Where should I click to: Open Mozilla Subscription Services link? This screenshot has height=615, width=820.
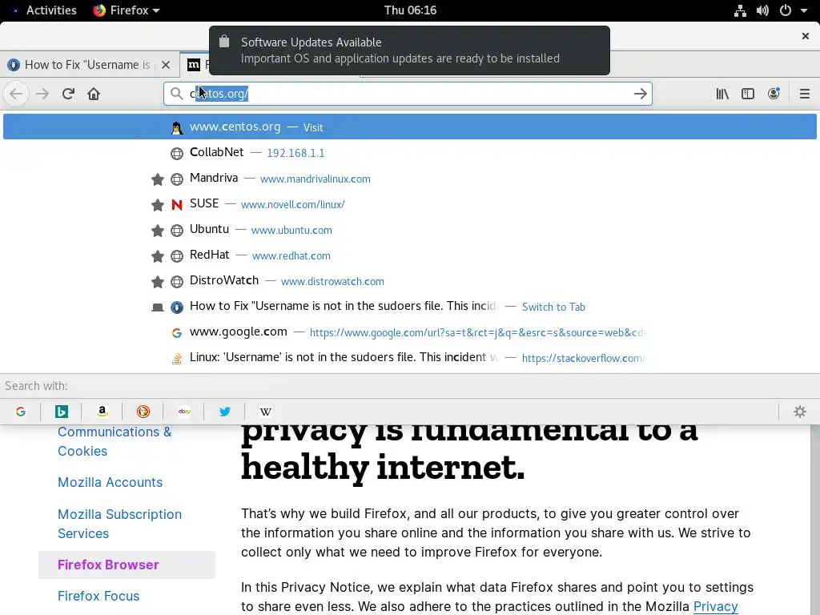120,524
